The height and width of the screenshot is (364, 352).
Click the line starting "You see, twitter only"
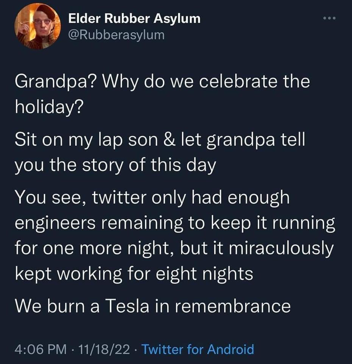151,198
